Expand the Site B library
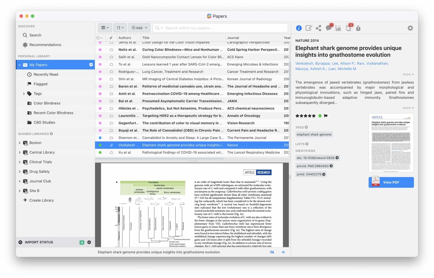The height and width of the screenshot is (278, 434). point(20,191)
